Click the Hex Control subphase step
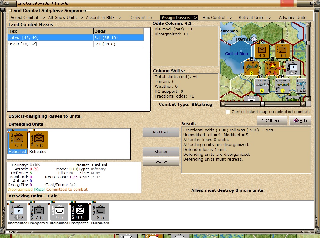This screenshot has height=238, width=320. [217, 18]
